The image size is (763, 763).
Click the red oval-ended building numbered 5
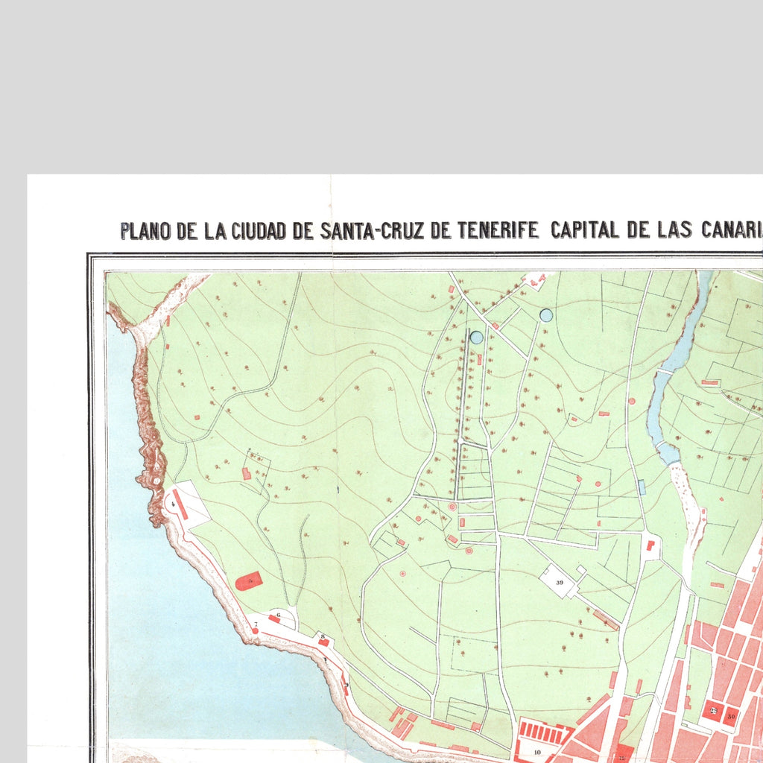pos(249,581)
